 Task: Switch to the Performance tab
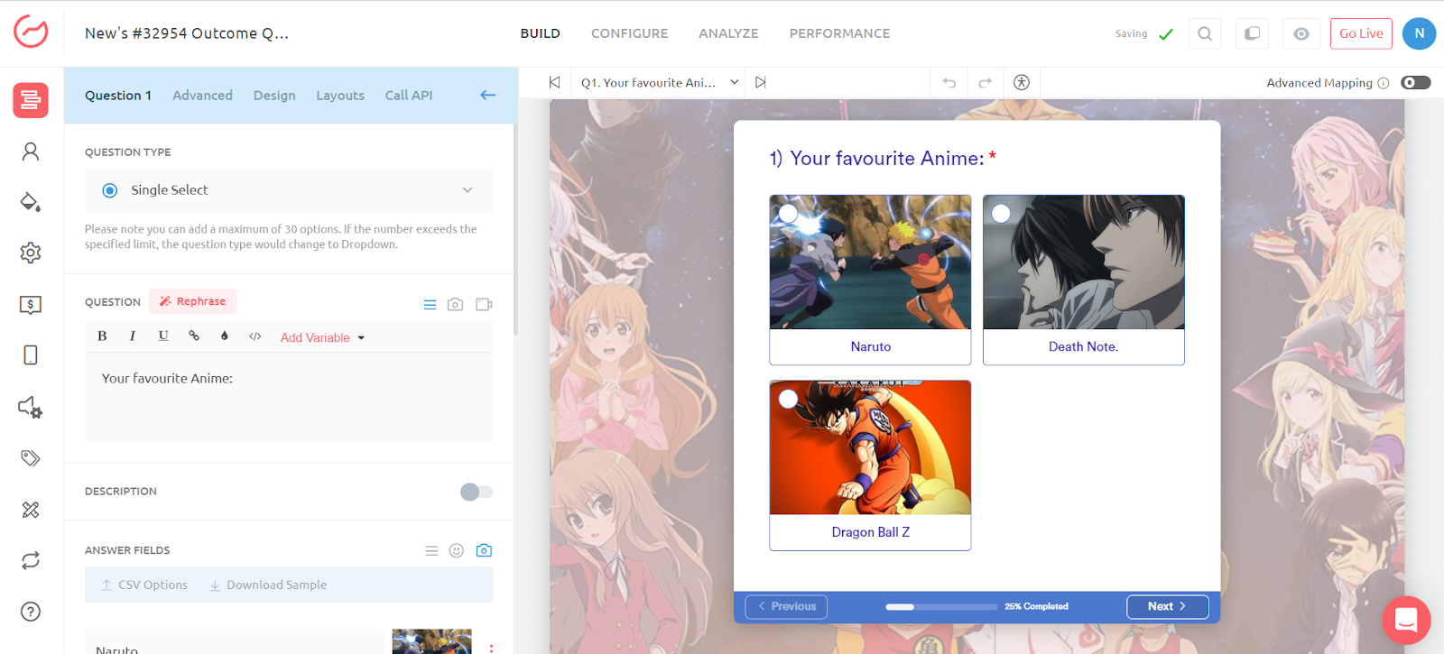[x=839, y=33]
